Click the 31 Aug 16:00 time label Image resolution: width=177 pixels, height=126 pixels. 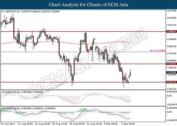coord(94,124)
